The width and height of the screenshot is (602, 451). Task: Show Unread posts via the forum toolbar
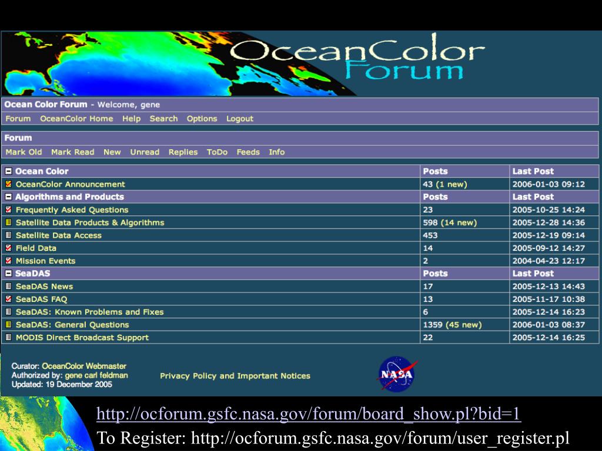click(145, 152)
